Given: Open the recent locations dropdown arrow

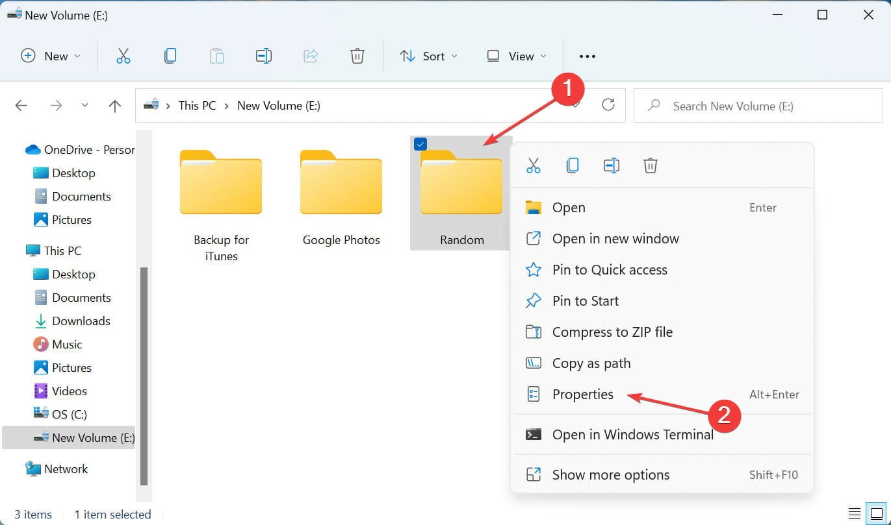Looking at the screenshot, I should pos(84,105).
